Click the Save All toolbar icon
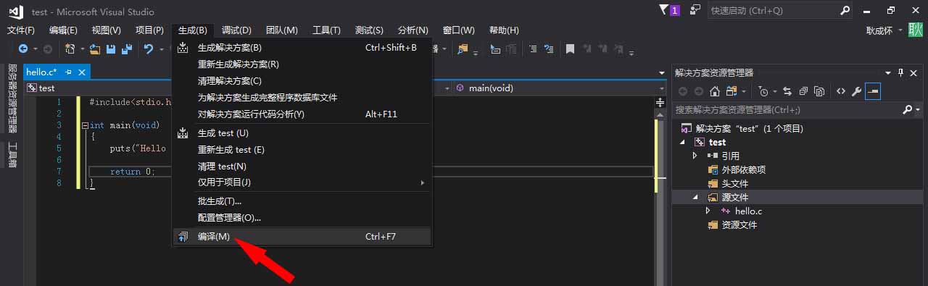The image size is (928, 286). (x=127, y=49)
